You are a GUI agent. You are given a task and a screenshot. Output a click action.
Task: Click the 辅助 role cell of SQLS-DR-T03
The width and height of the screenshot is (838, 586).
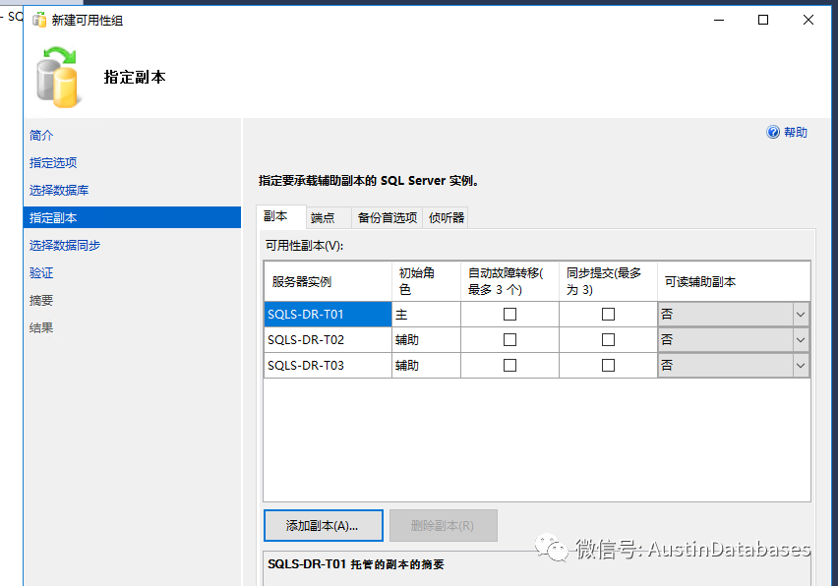tap(426, 366)
